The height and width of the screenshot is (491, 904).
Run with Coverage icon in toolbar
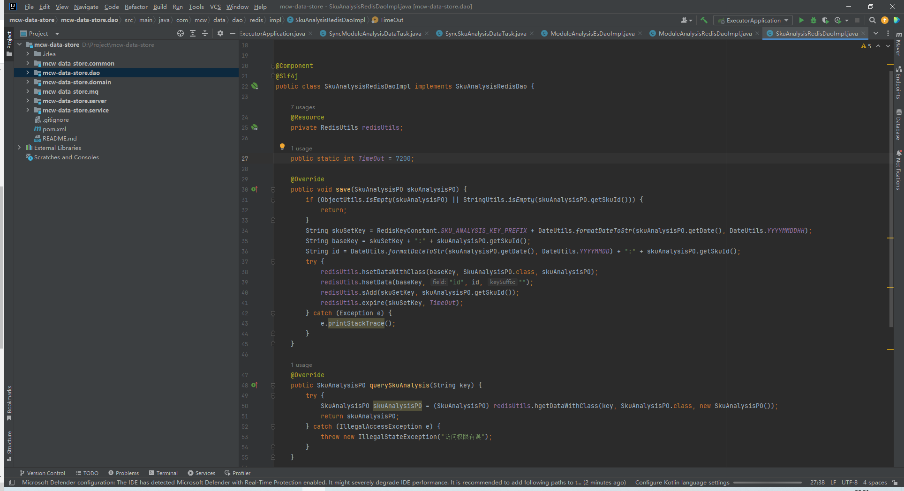point(825,20)
